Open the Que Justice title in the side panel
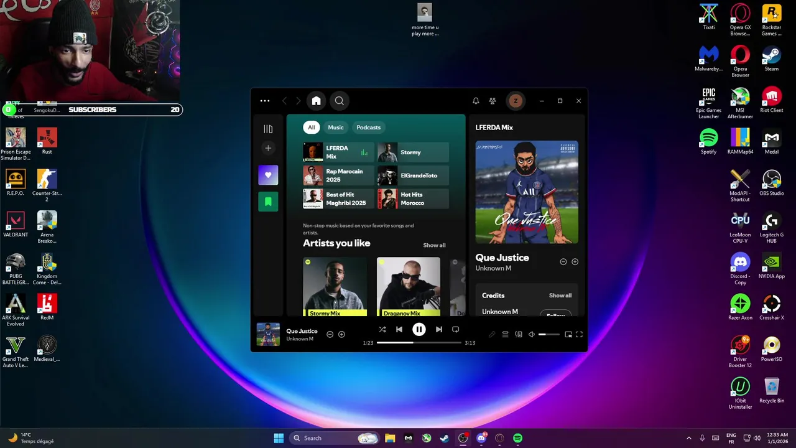796x448 pixels. [x=502, y=258]
